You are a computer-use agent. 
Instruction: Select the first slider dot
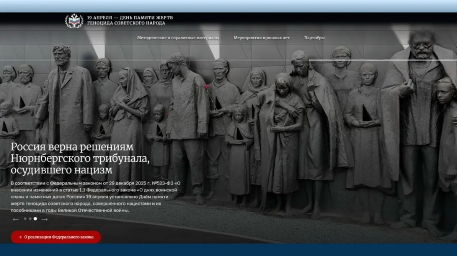pyautogui.click(x=25, y=219)
